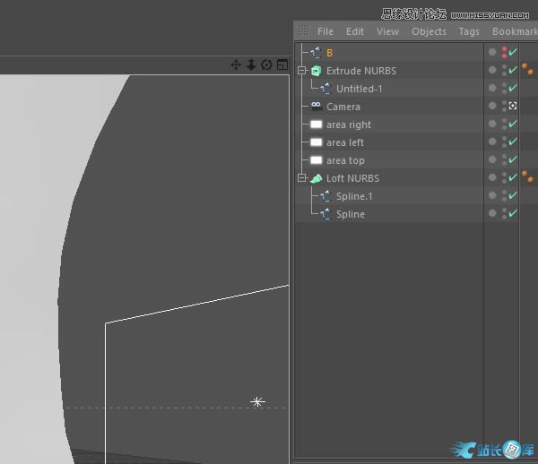538x464 pixels.
Task: Disable the area top light checkmark
Action: pyautogui.click(x=513, y=159)
